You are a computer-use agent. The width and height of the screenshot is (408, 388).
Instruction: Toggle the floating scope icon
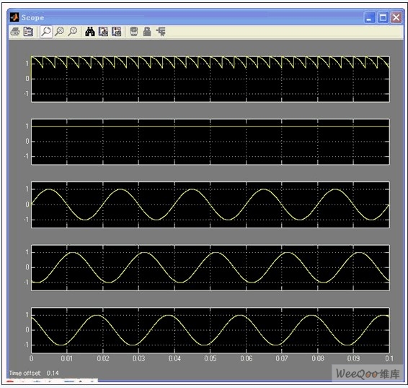[134, 32]
